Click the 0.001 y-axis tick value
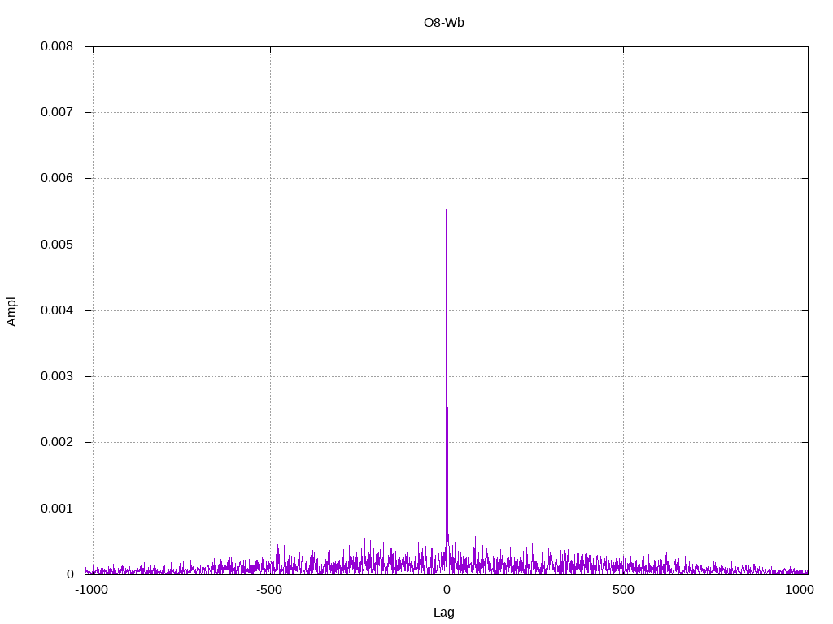Image resolution: width=833 pixels, height=624 pixels. (x=57, y=509)
